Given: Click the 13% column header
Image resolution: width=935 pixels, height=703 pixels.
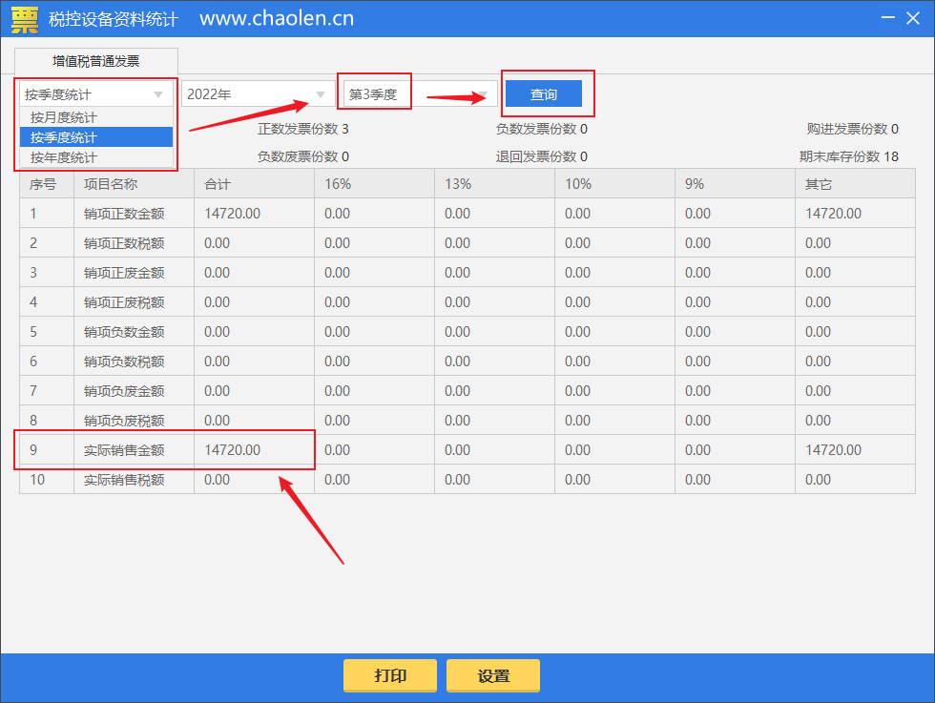Looking at the screenshot, I should [x=495, y=184].
